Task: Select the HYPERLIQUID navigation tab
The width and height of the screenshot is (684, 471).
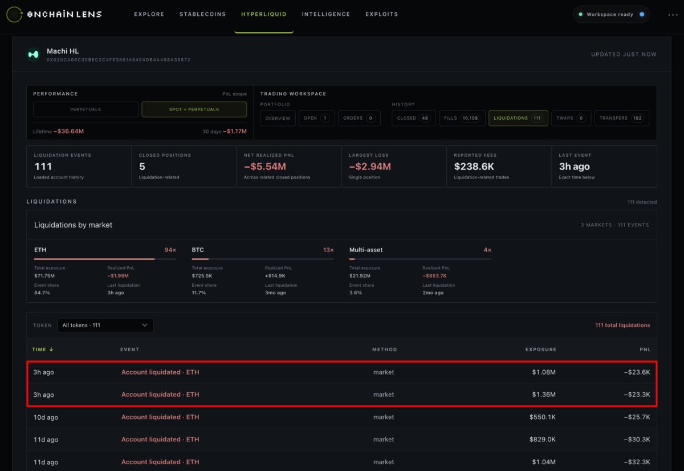Action: click(x=264, y=14)
